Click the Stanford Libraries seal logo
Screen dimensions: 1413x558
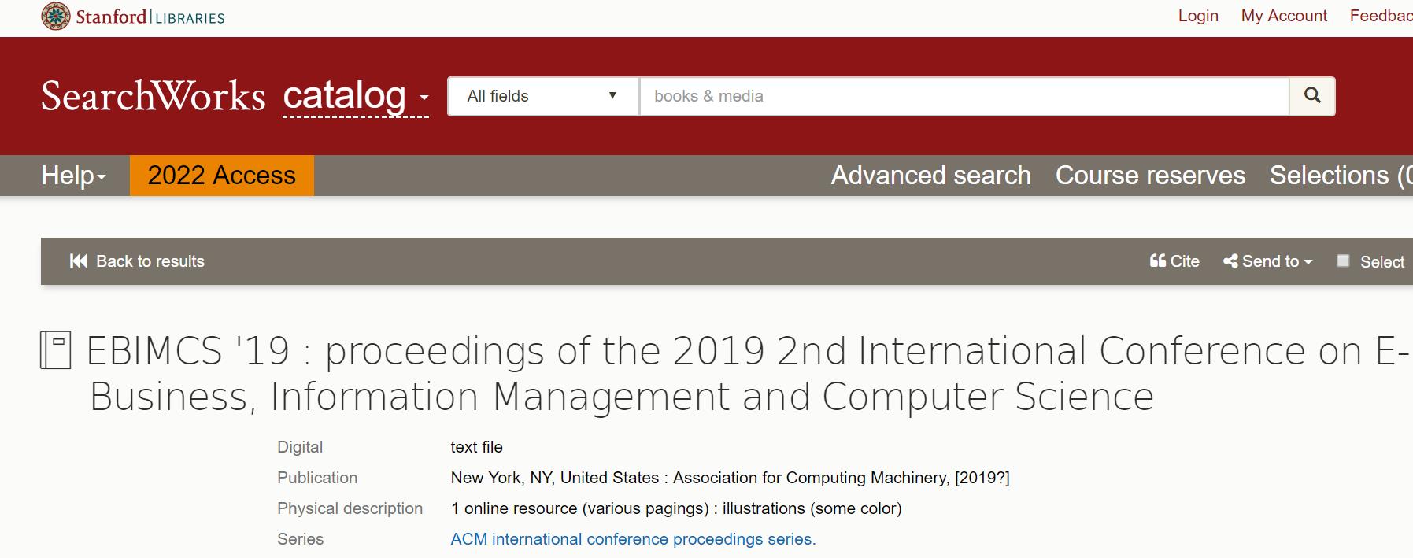(x=56, y=16)
